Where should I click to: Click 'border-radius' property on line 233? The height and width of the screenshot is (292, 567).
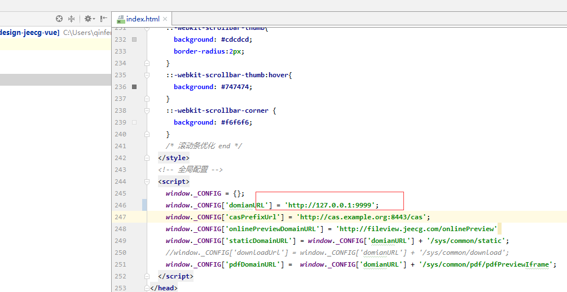tap(200, 51)
